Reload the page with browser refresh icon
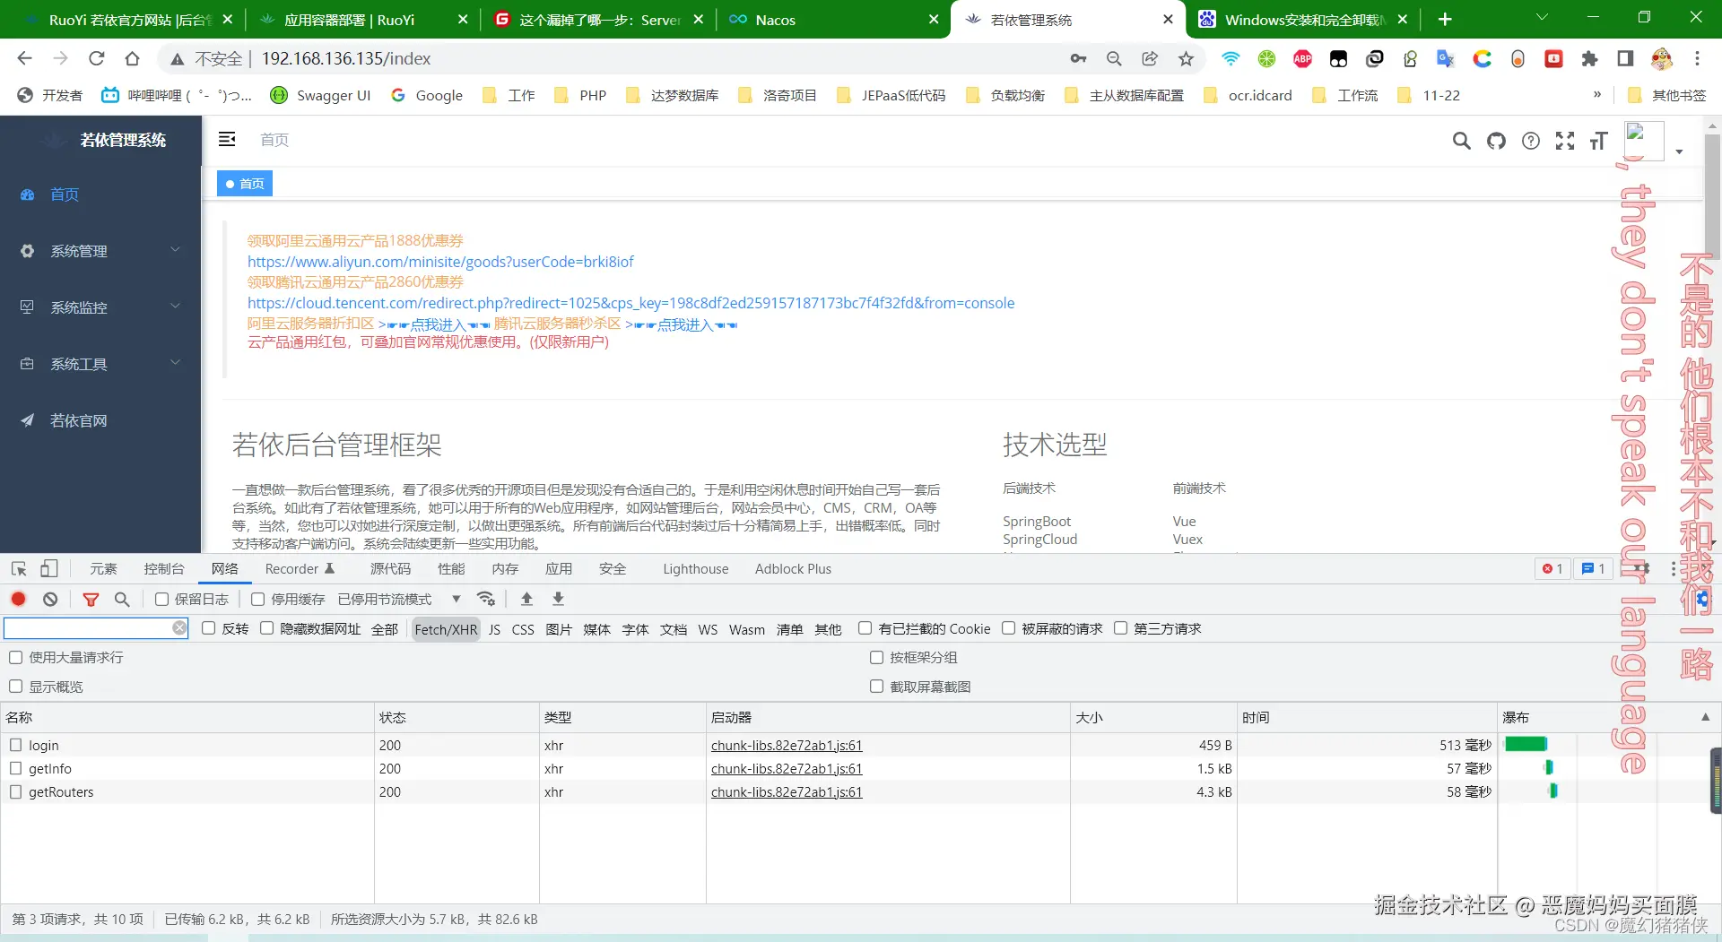The width and height of the screenshot is (1722, 942). 96,58
